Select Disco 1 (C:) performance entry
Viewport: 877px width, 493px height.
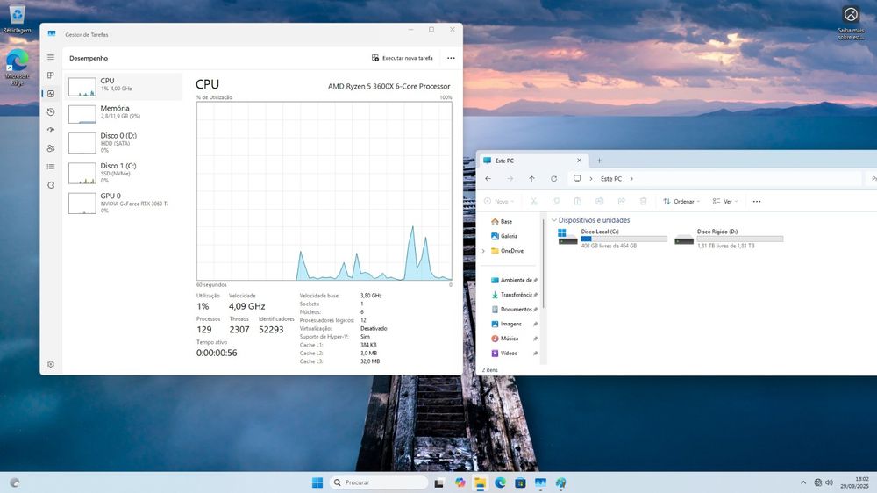124,172
